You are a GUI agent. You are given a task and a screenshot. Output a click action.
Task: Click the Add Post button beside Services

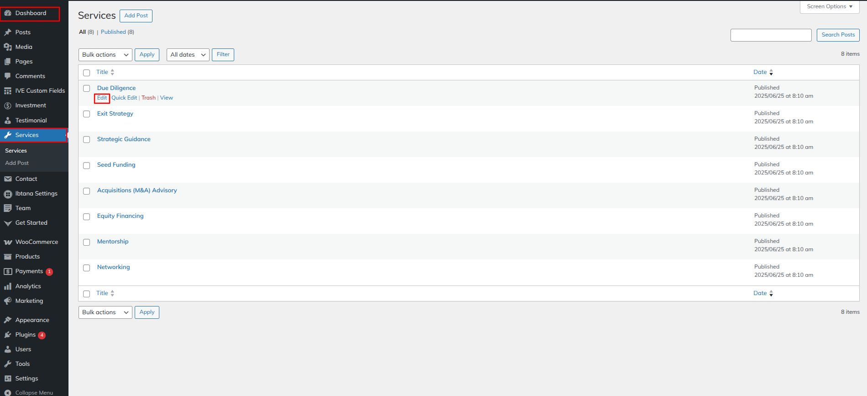coord(136,16)
